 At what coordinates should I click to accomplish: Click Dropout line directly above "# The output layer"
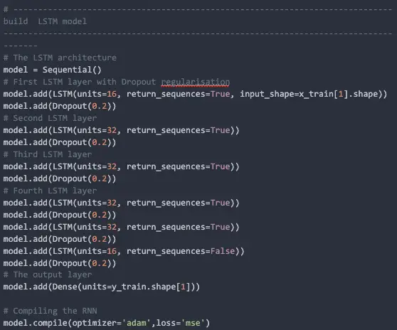point(60,263)
